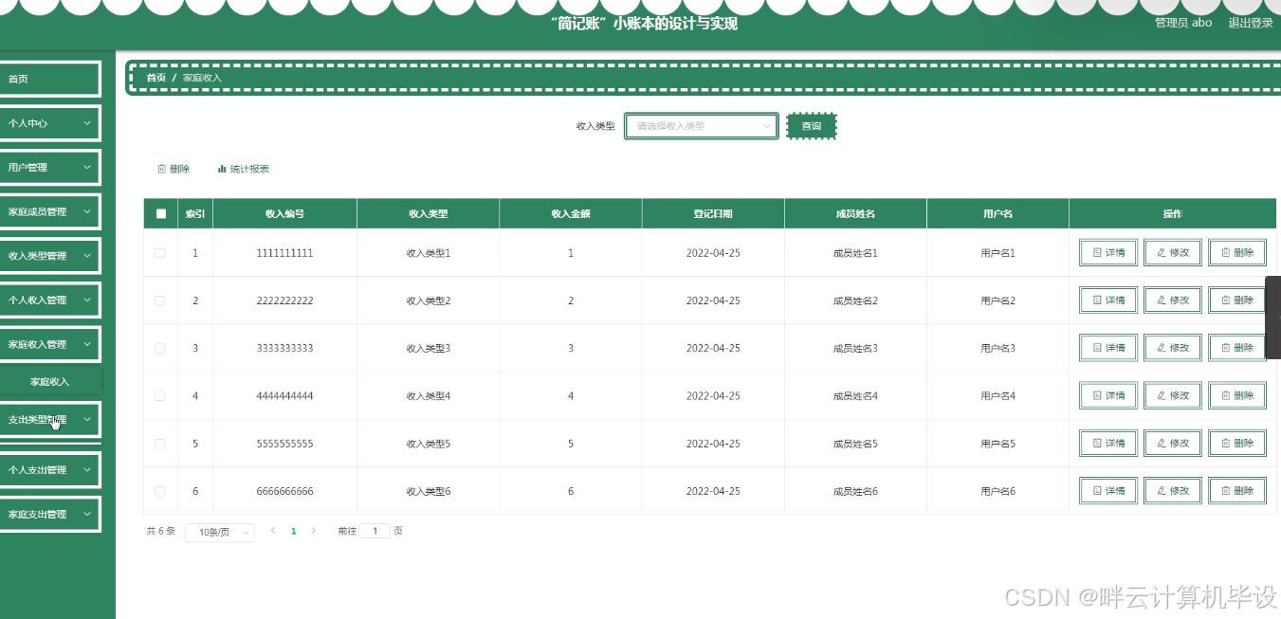
Task: Open the 请选择收入类型 dropdown
Action: (702, 126)
